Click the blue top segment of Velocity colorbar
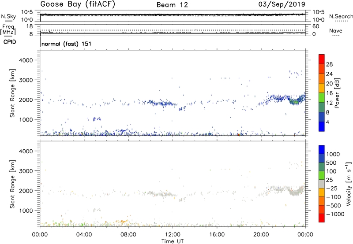The height and width of the screenshot is (244, 353). 322,150
